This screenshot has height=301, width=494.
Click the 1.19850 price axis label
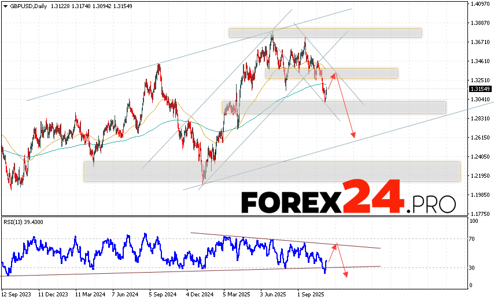tap(480, 194)
